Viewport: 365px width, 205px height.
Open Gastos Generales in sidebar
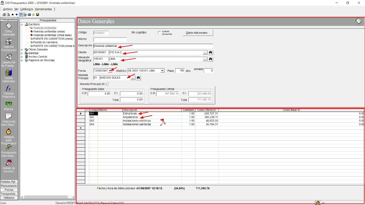[9, 76]
